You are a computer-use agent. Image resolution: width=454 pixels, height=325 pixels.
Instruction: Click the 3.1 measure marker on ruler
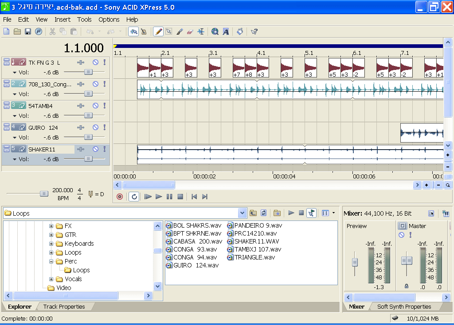[x=213, y=53]
